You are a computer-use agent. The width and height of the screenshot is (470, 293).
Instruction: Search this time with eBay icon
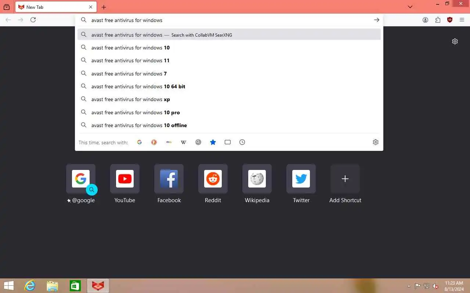click(x=169, y=142)
